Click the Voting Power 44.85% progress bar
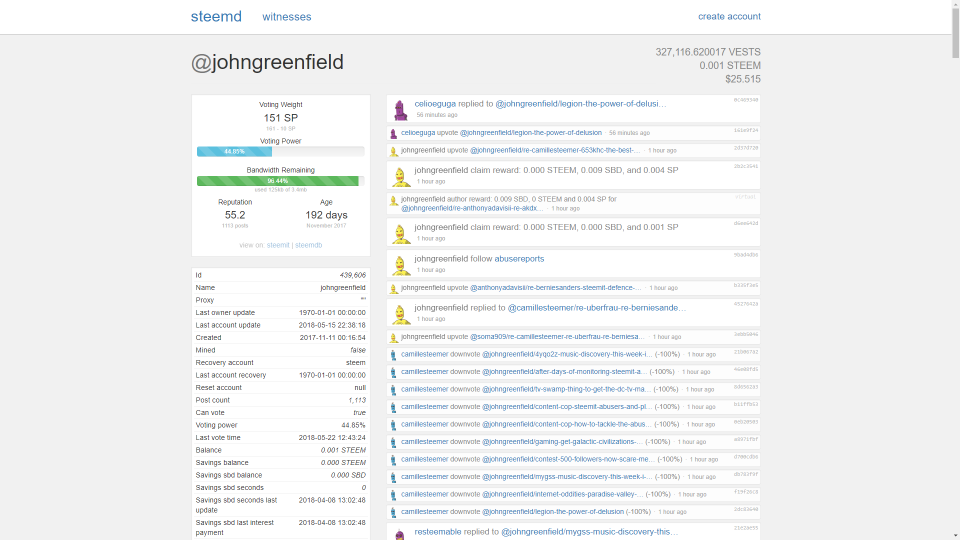 [280, 151]
